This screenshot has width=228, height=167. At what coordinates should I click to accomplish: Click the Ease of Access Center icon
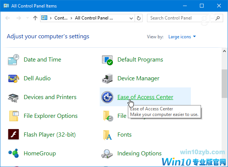(x=107, y=97)
